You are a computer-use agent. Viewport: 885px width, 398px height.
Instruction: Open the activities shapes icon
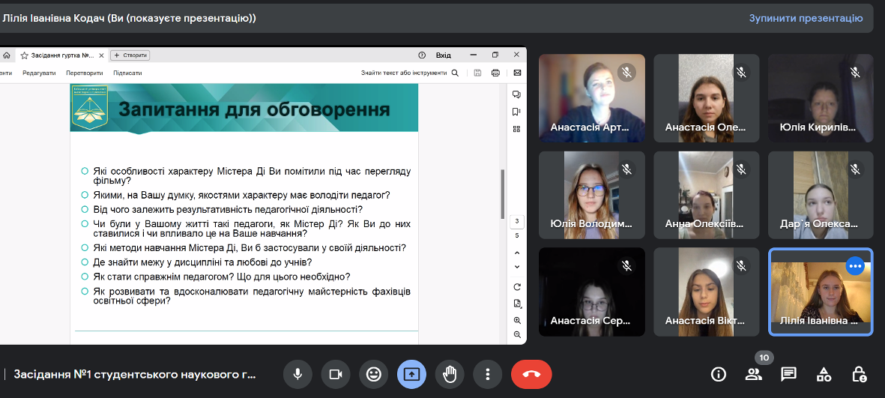pos(824,374)
